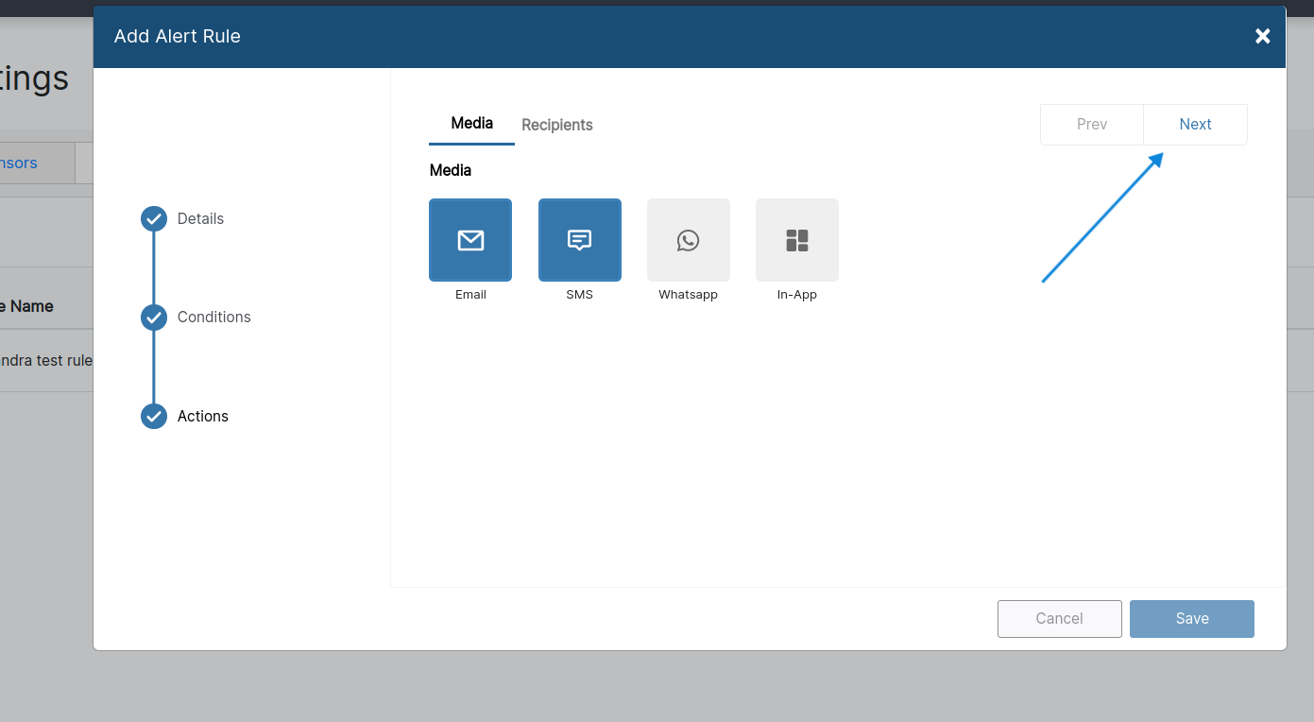The image size is (1314, 722).
Task: Select the Media tab
Action: click(x=471, y=123)
